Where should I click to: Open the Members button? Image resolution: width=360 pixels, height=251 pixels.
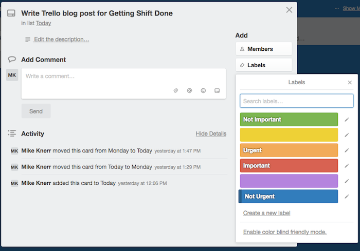(264, 49)
